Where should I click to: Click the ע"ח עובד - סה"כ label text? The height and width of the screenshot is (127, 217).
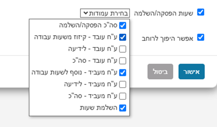pyautogui.click(x=95, y=61)
